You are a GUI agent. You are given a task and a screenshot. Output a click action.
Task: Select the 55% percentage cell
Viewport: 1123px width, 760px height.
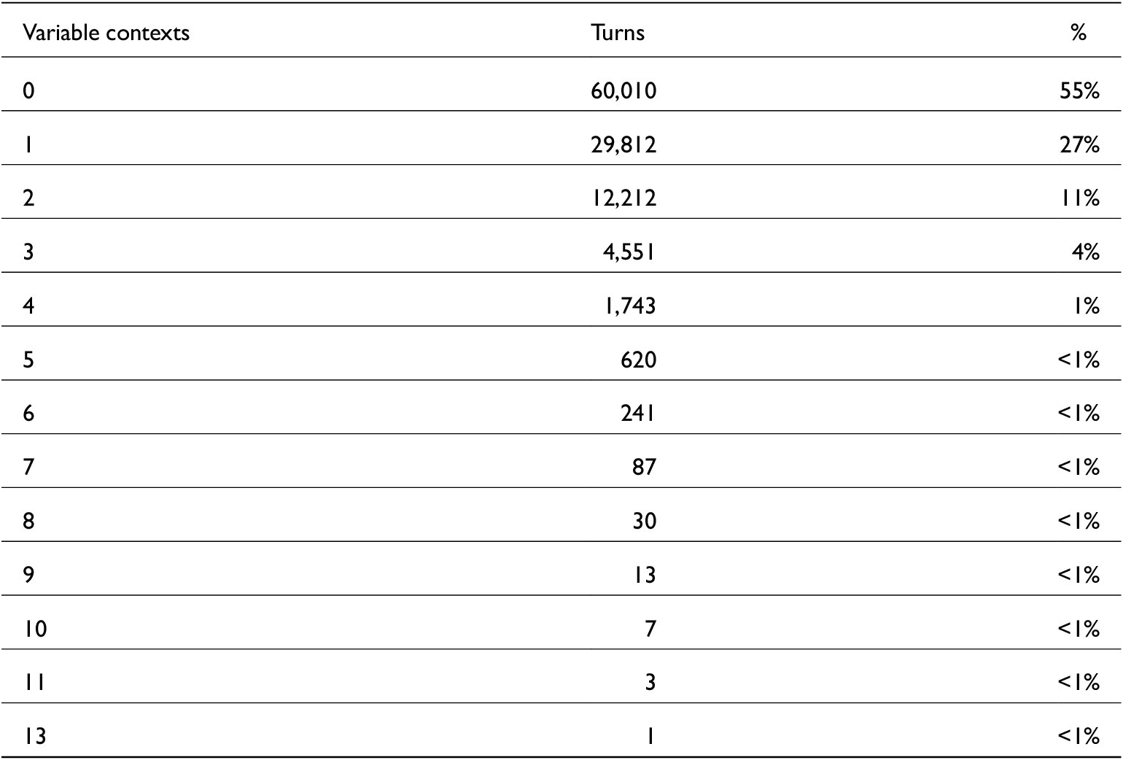coord(1079,91)
